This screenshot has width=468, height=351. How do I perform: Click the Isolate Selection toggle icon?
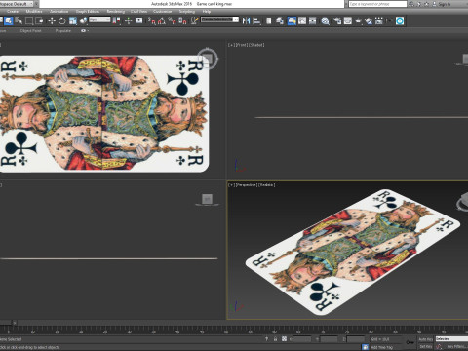click(x=266, y=339)
